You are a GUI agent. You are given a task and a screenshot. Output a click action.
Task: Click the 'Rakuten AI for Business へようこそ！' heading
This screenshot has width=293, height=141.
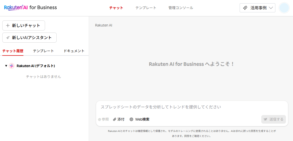[192, 64]
